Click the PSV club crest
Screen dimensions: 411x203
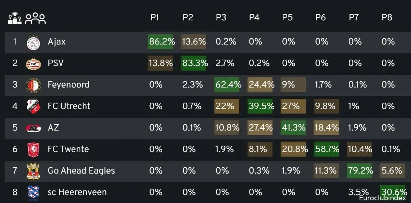click(33, 63)
